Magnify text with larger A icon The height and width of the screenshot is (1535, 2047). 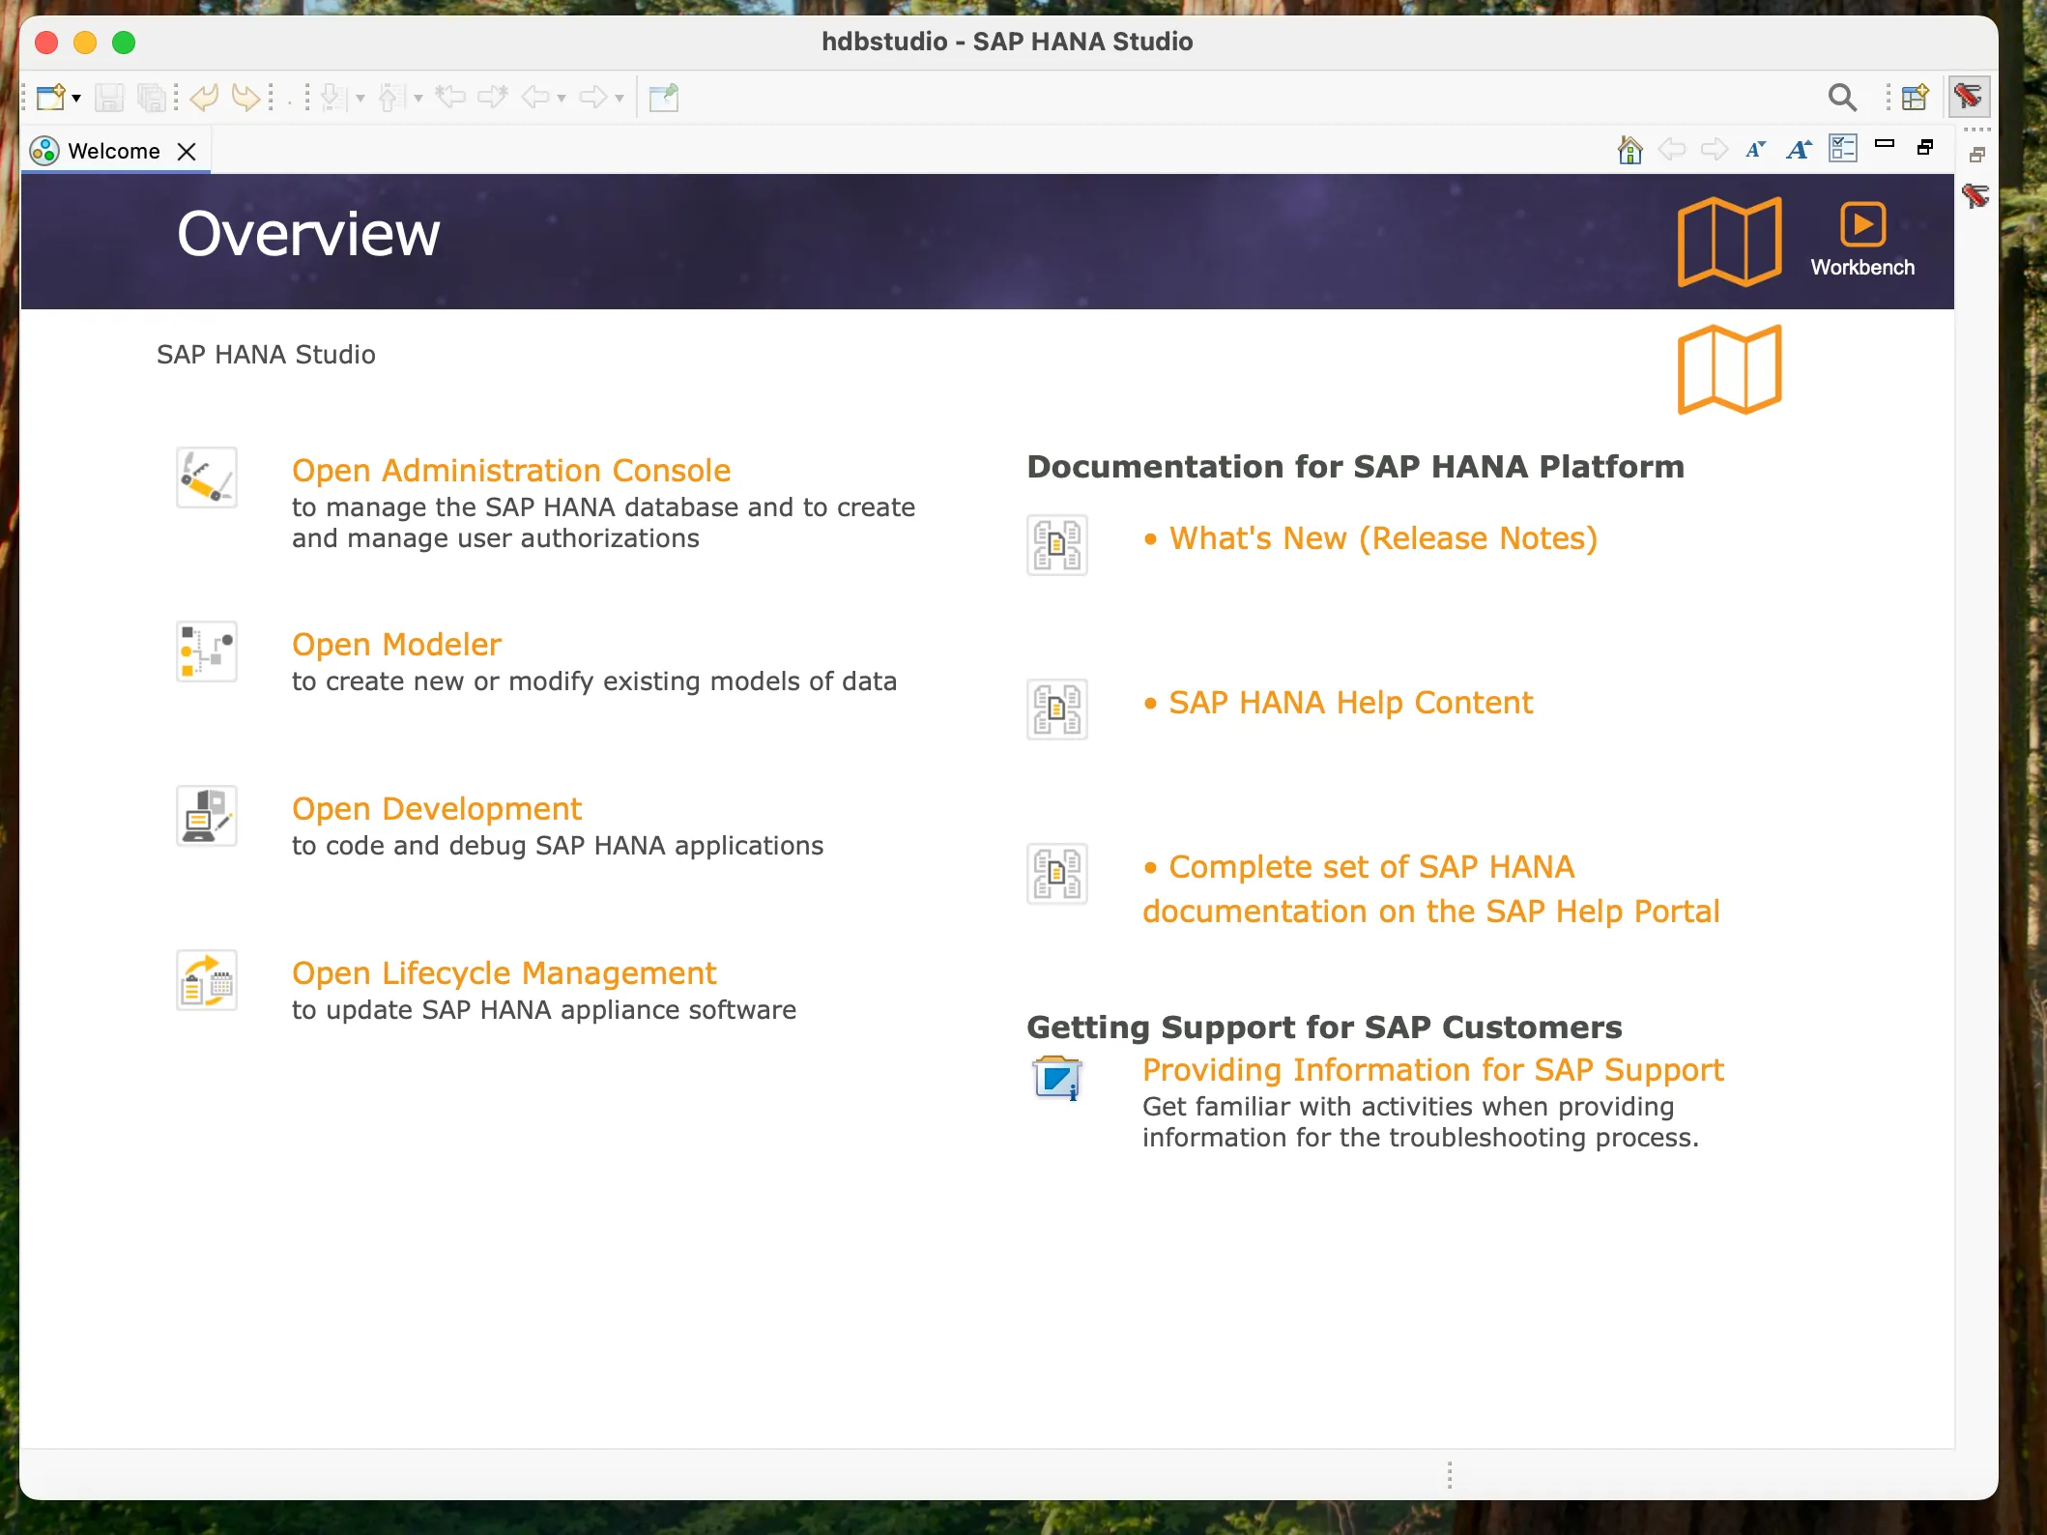[x=1798, y=150]
